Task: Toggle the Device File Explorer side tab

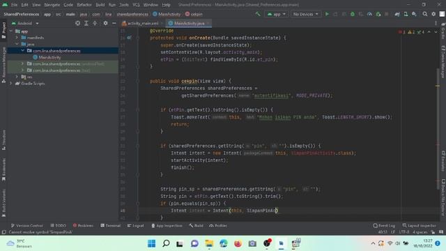Action: click(443, 197)
